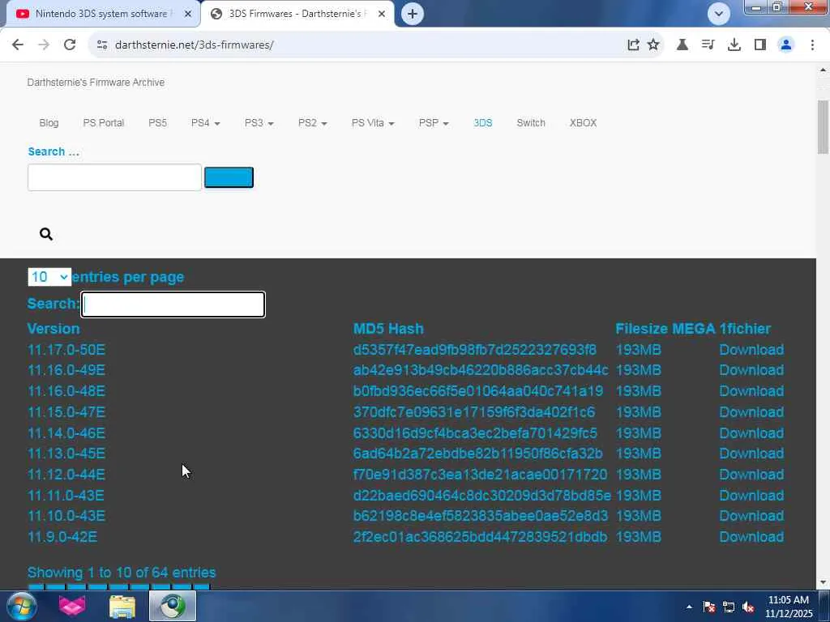Download firmware 11.16.0-48E
This screenshot has width=830, height=622.
[751, 391]
